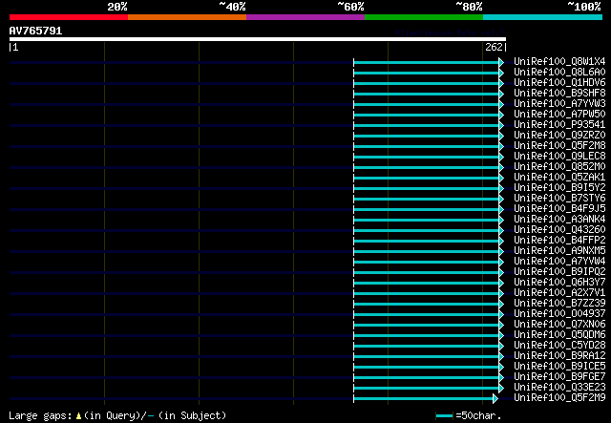Click the white query sequence bar
This screenshot has height=423, width=611.
(258, 39)
